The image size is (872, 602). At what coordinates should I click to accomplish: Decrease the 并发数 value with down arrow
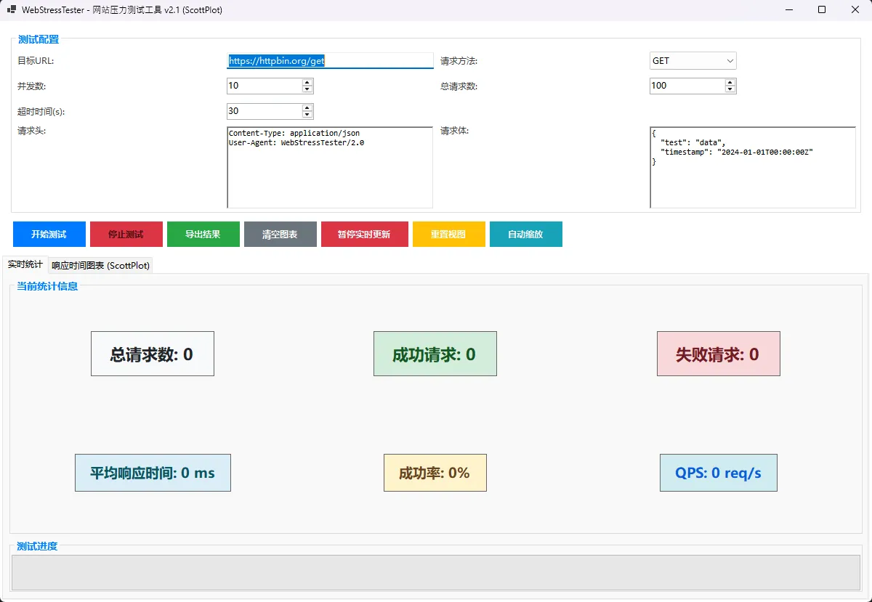click(x=307, y=89)
